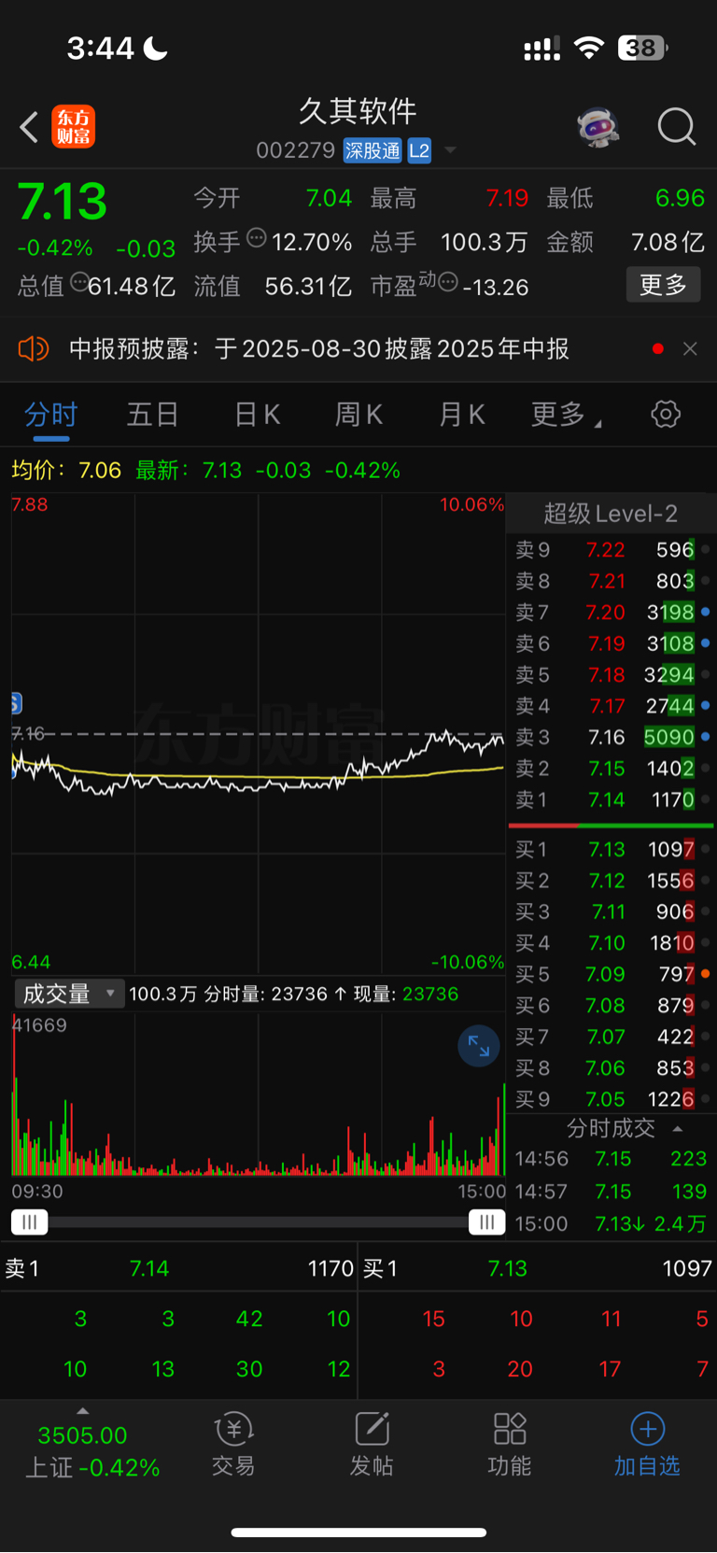Expand index switcher above 3505.00

point(82,1411)
